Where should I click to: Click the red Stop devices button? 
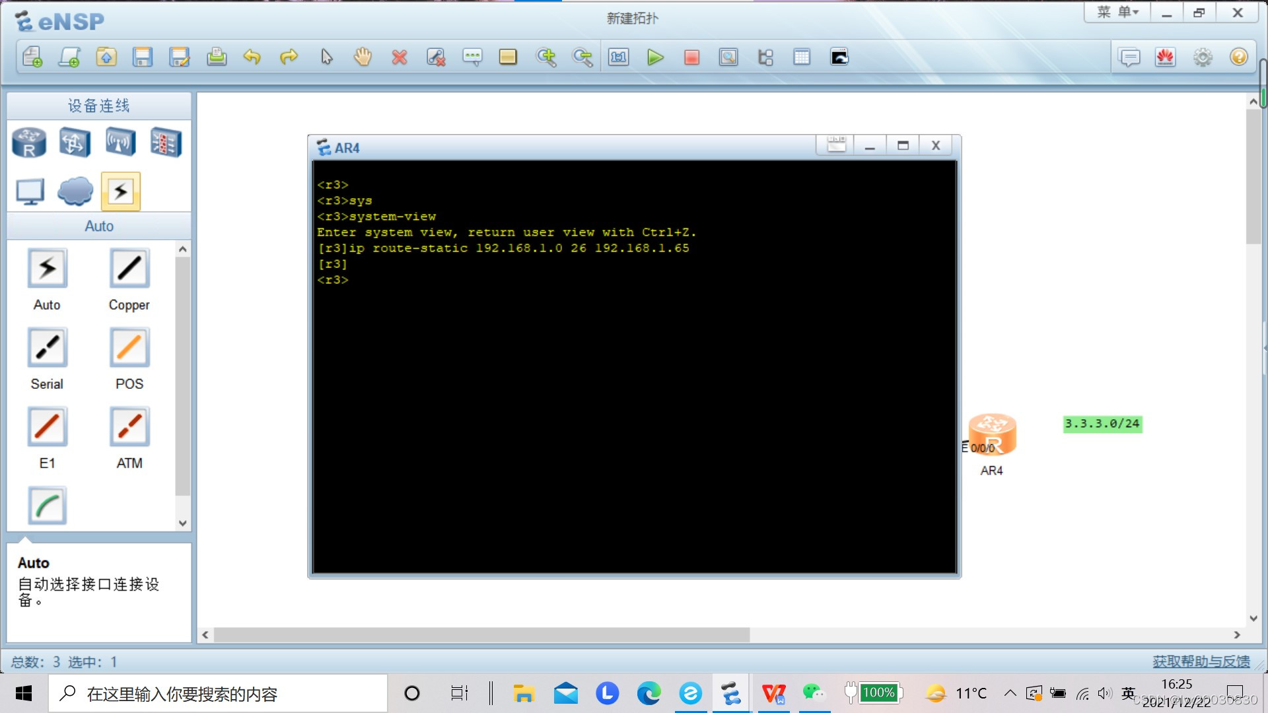(691, 57)
